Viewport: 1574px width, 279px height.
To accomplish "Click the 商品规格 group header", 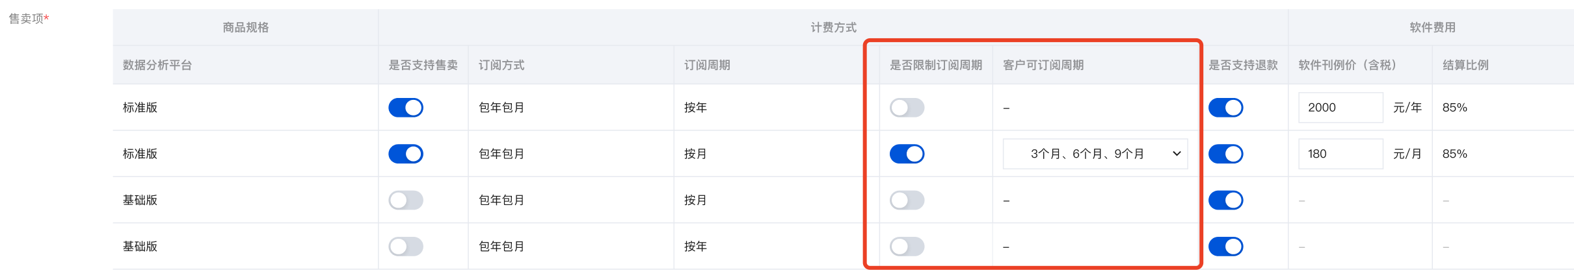I will [x=245, y=27].
